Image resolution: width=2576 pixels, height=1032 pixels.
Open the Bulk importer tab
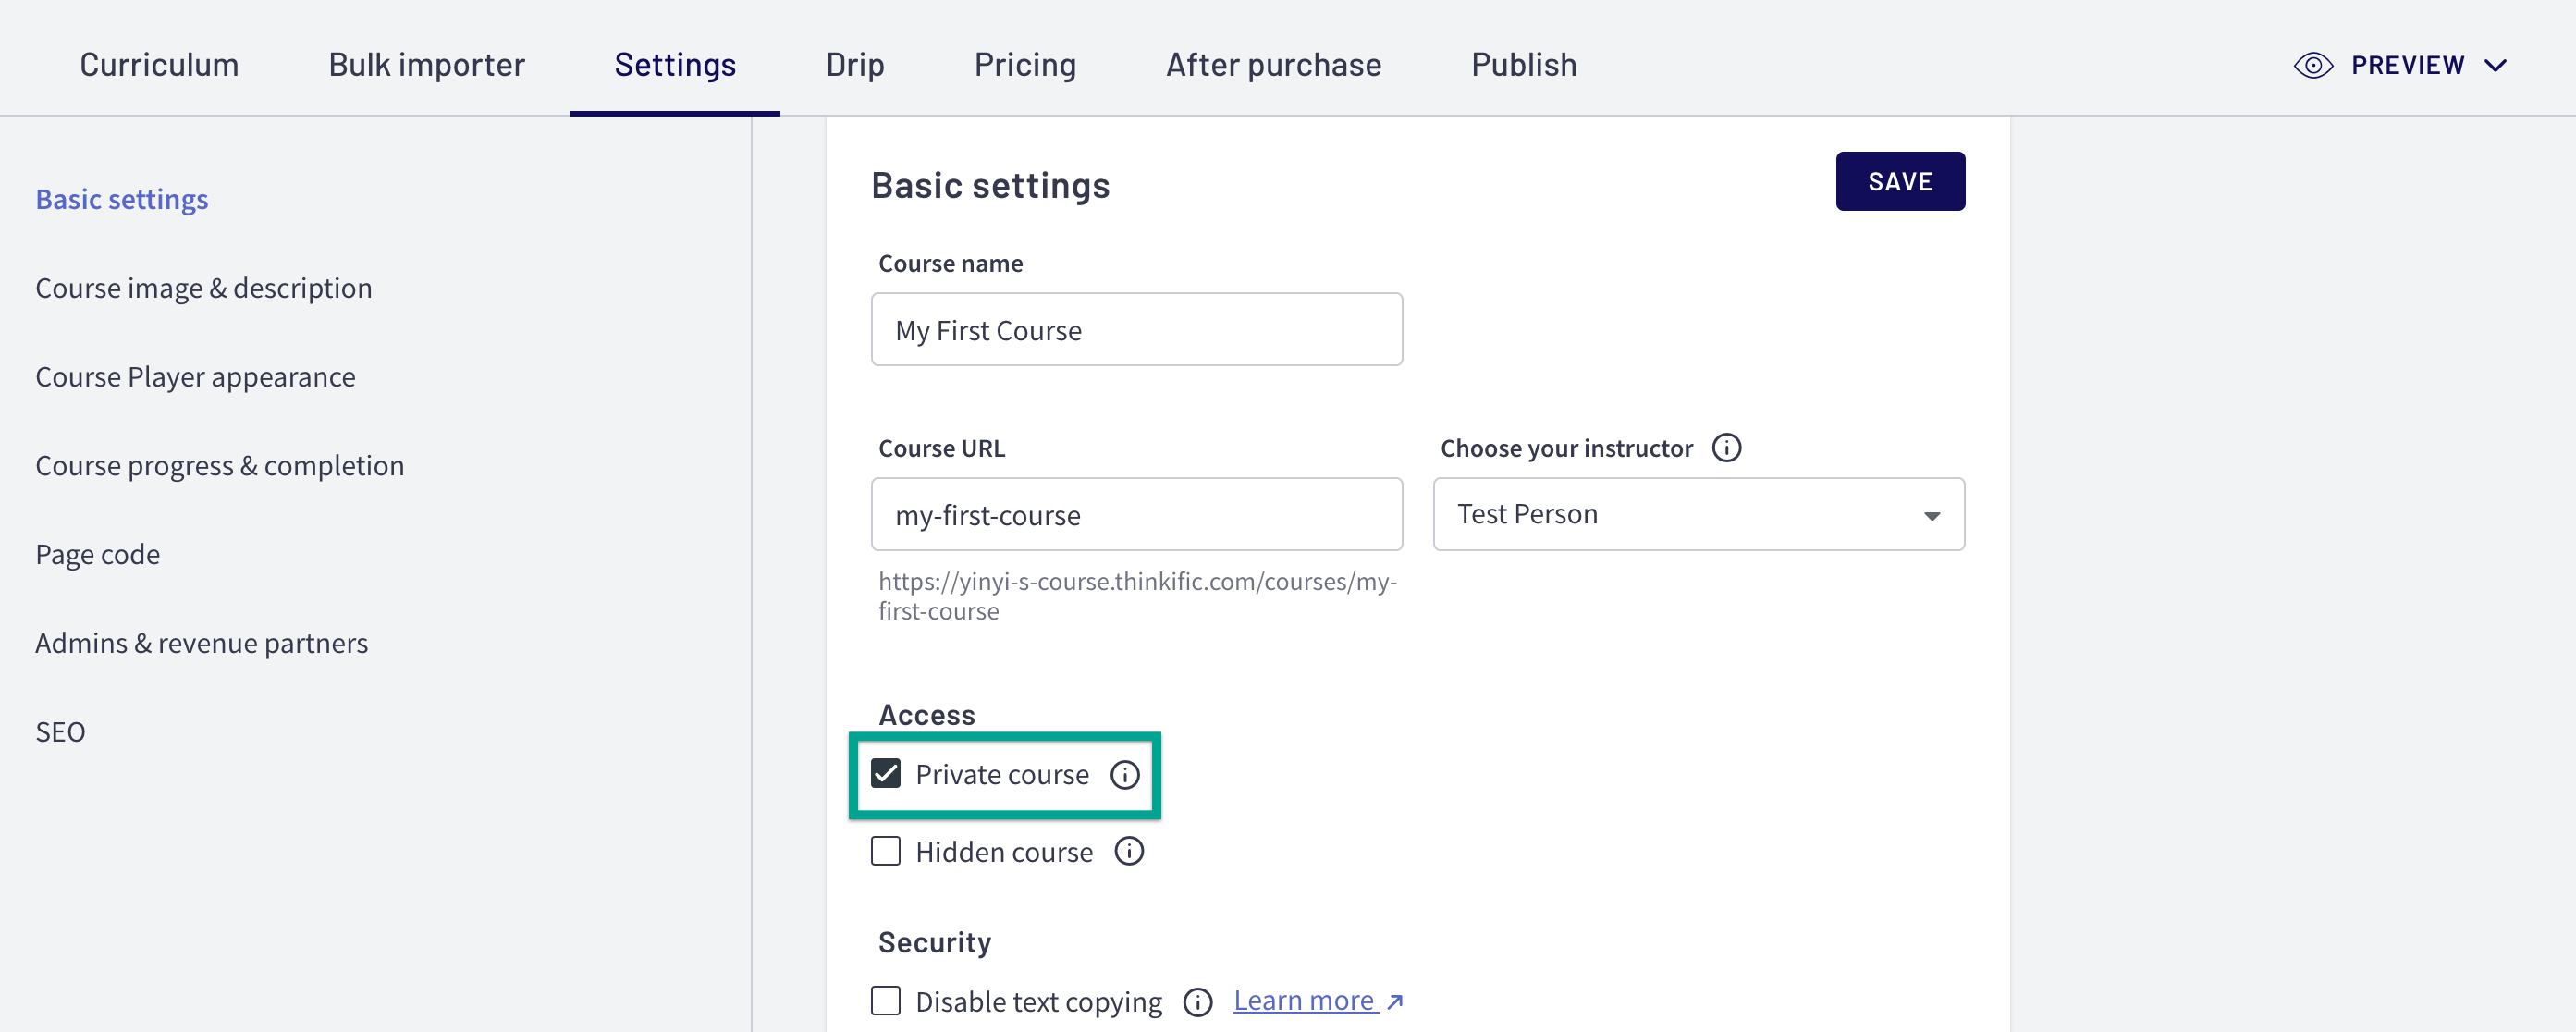(426, 65)
